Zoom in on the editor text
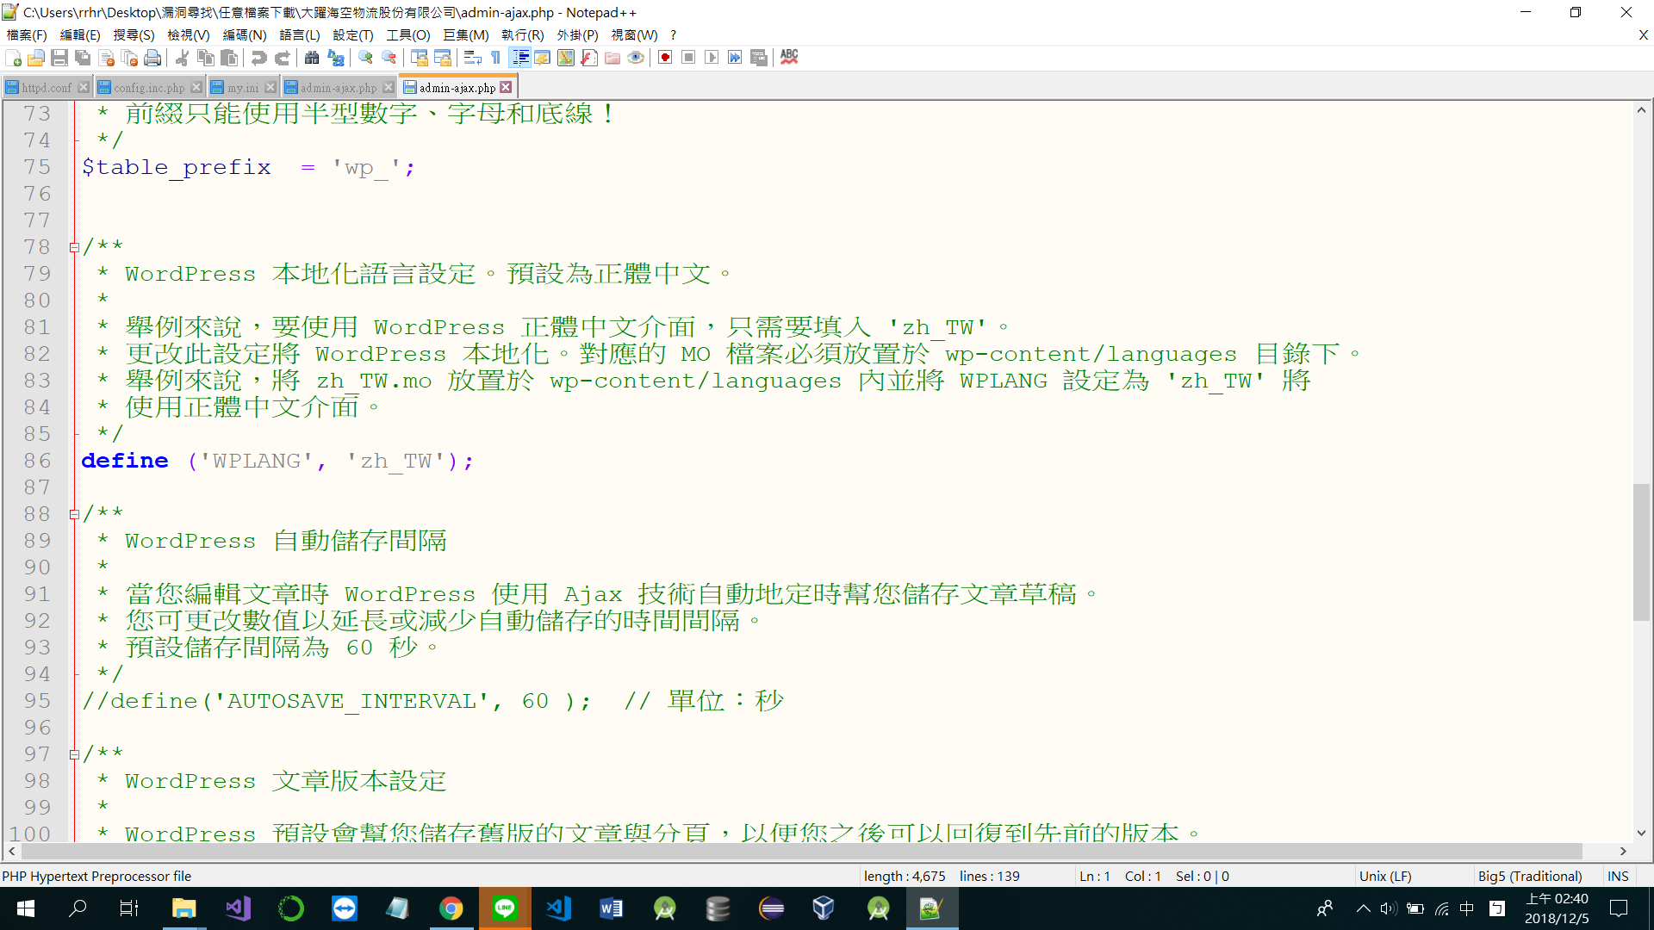Screen dimensions: 1654x930 365,58
